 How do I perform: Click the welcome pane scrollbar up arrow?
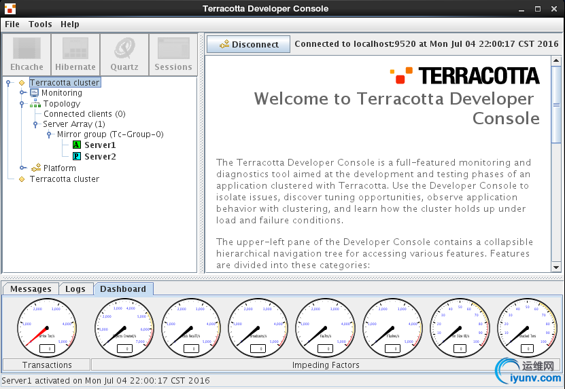556,60
